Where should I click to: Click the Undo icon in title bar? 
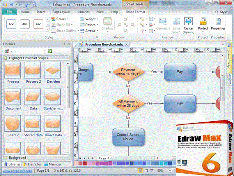[12, 5]
